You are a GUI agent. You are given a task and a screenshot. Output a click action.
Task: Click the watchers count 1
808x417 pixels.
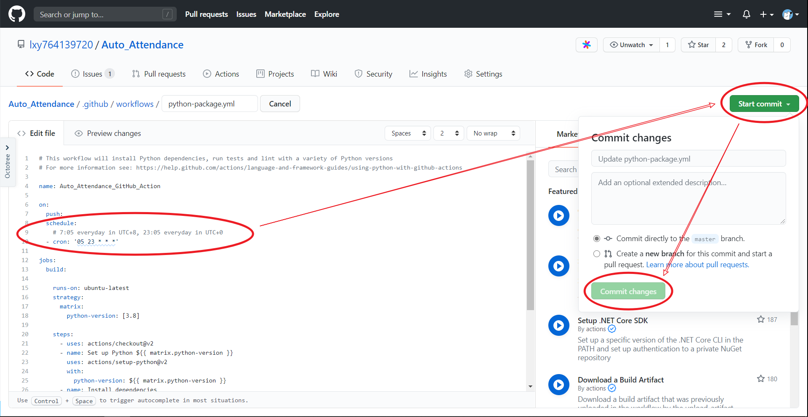coord(667,45)
